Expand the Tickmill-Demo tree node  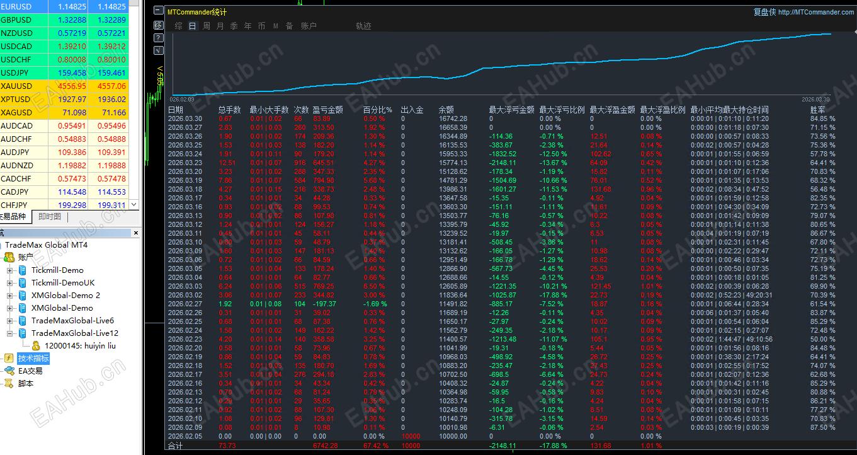click(10, 270)
